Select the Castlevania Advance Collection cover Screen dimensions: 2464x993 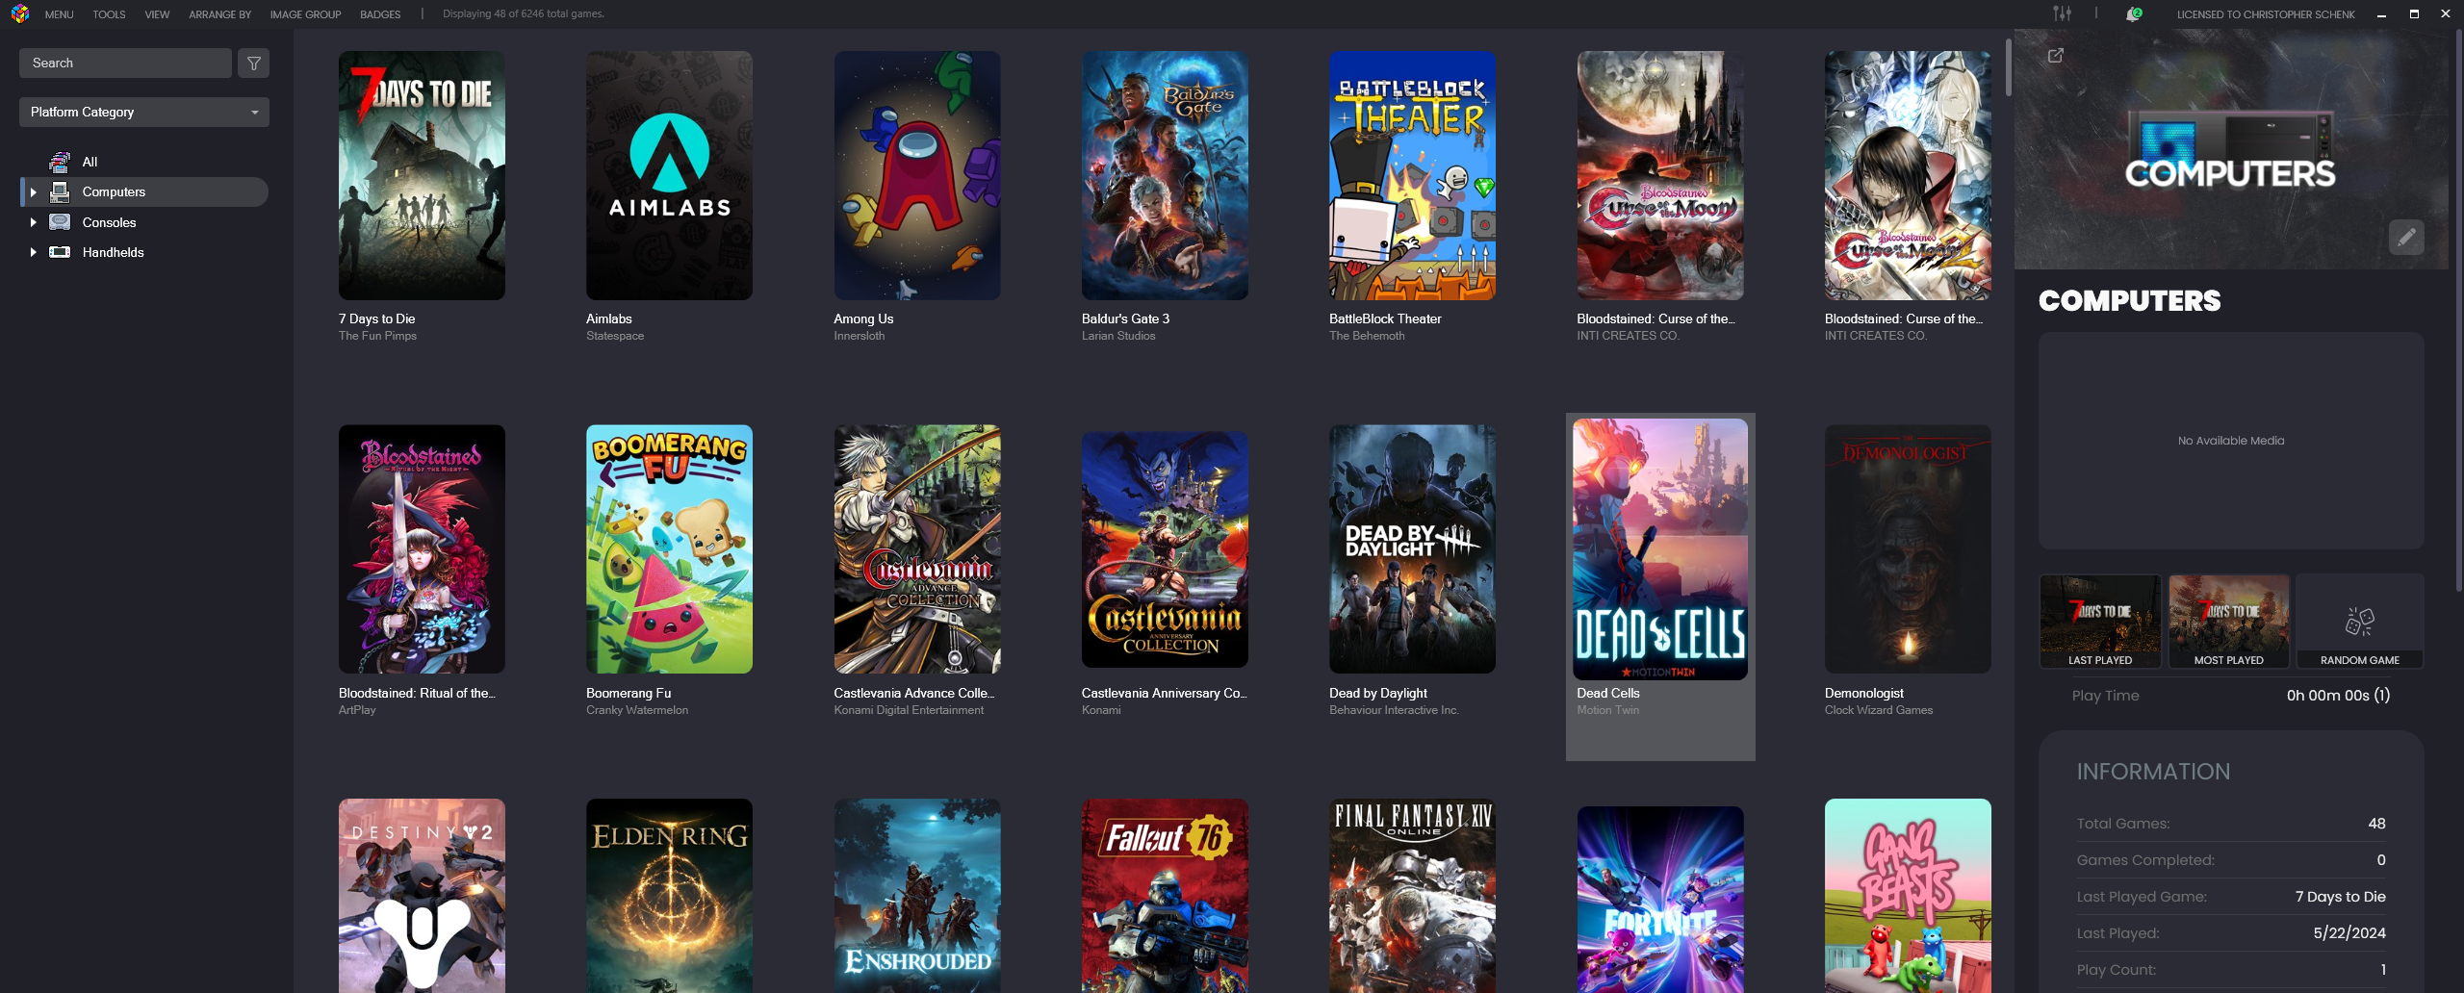point(917,549)
